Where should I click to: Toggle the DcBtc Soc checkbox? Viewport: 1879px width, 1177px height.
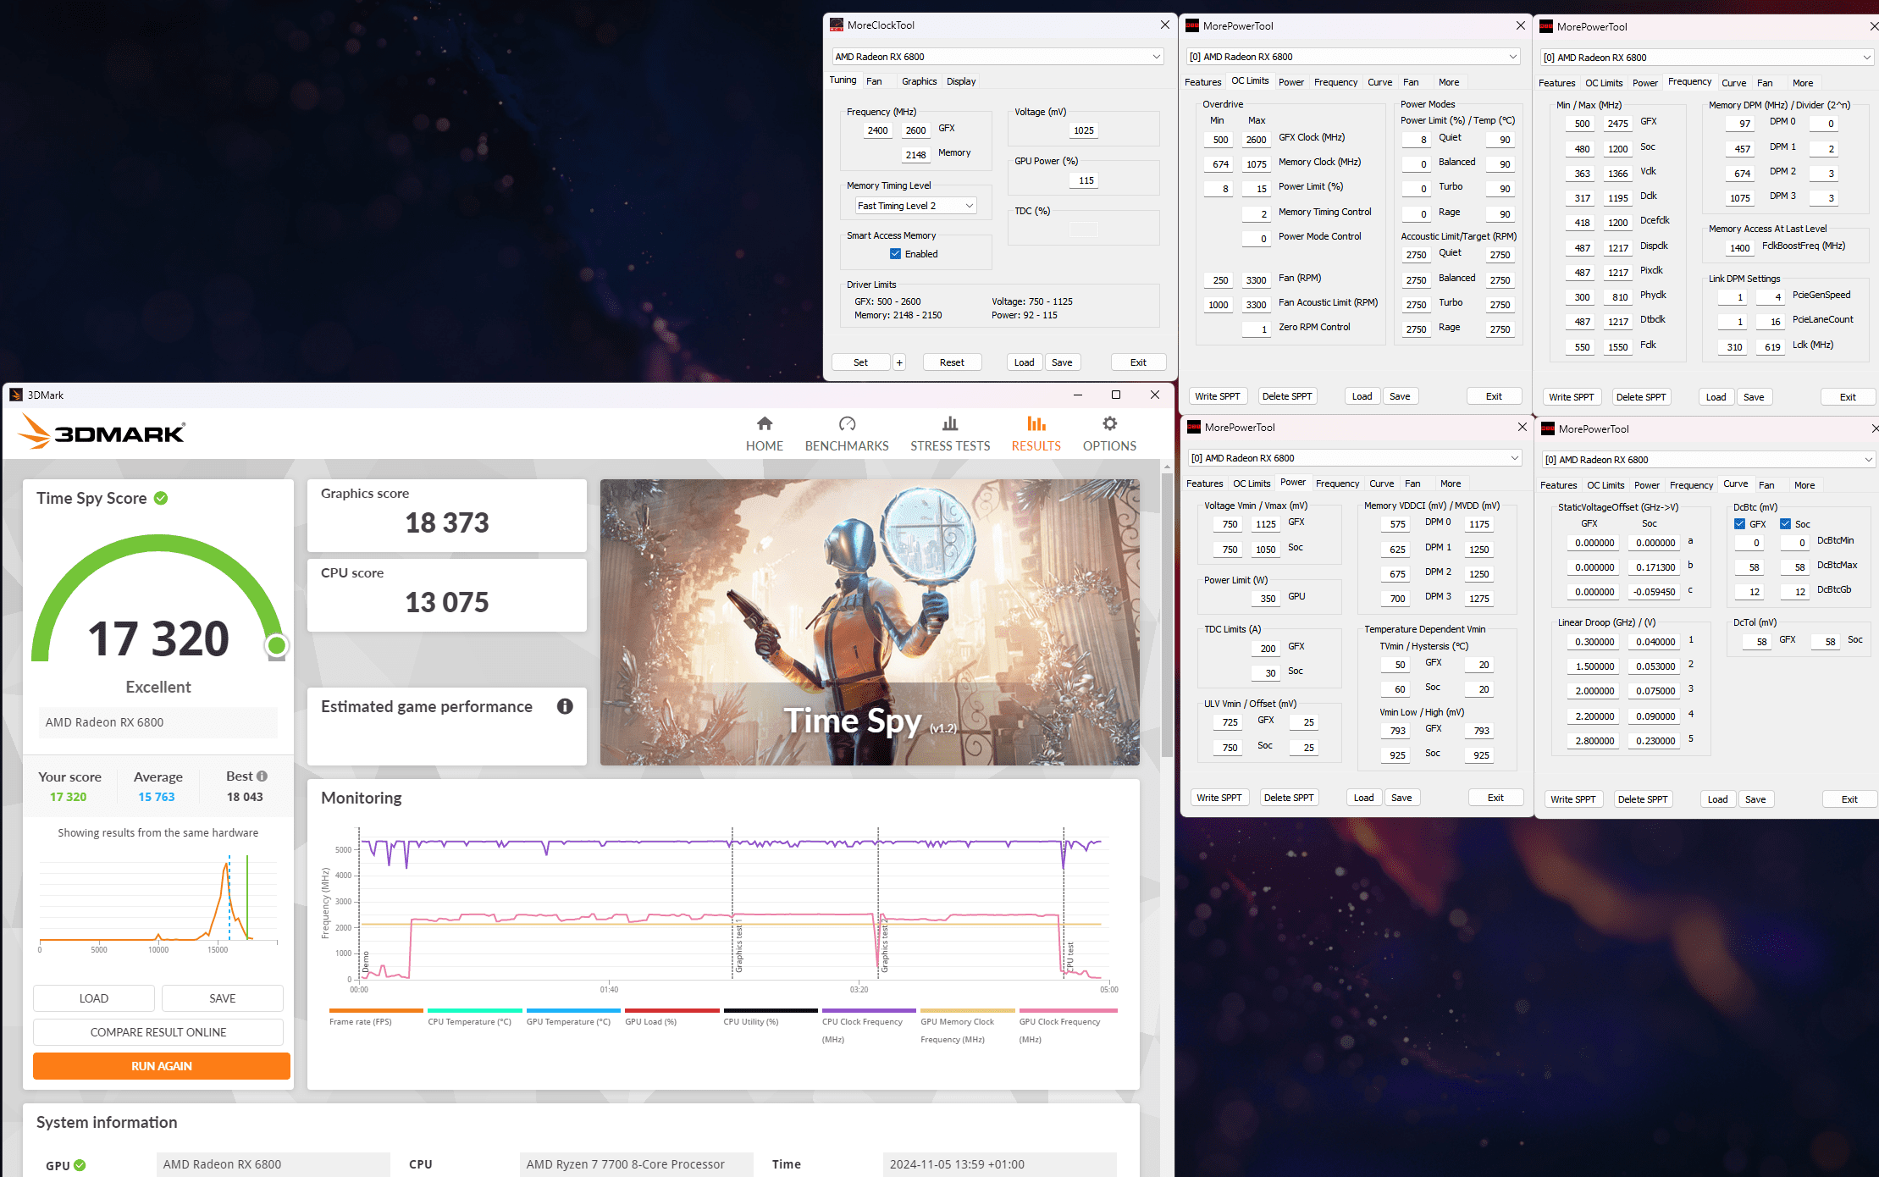click(1785, 524)
